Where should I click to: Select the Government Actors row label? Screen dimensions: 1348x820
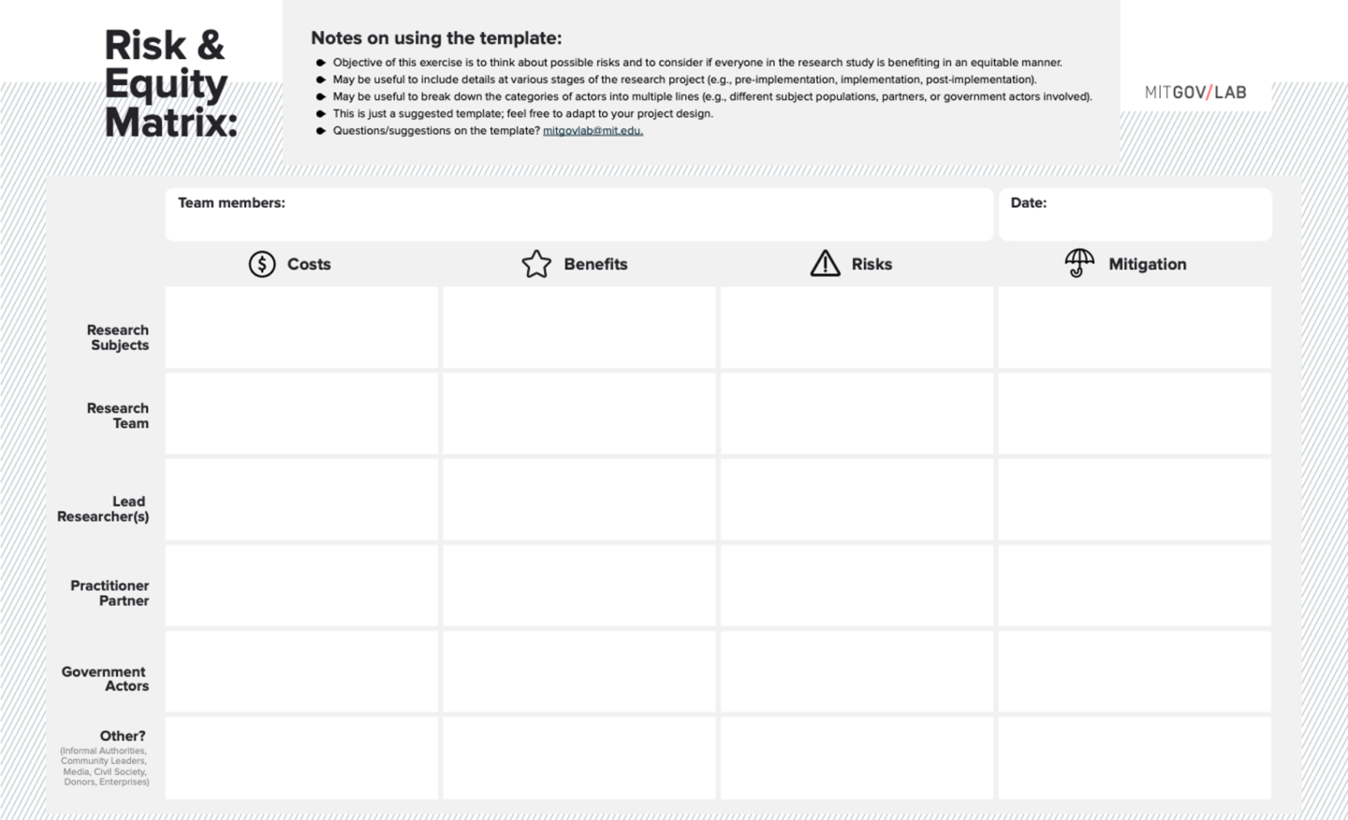pos(103,679)
